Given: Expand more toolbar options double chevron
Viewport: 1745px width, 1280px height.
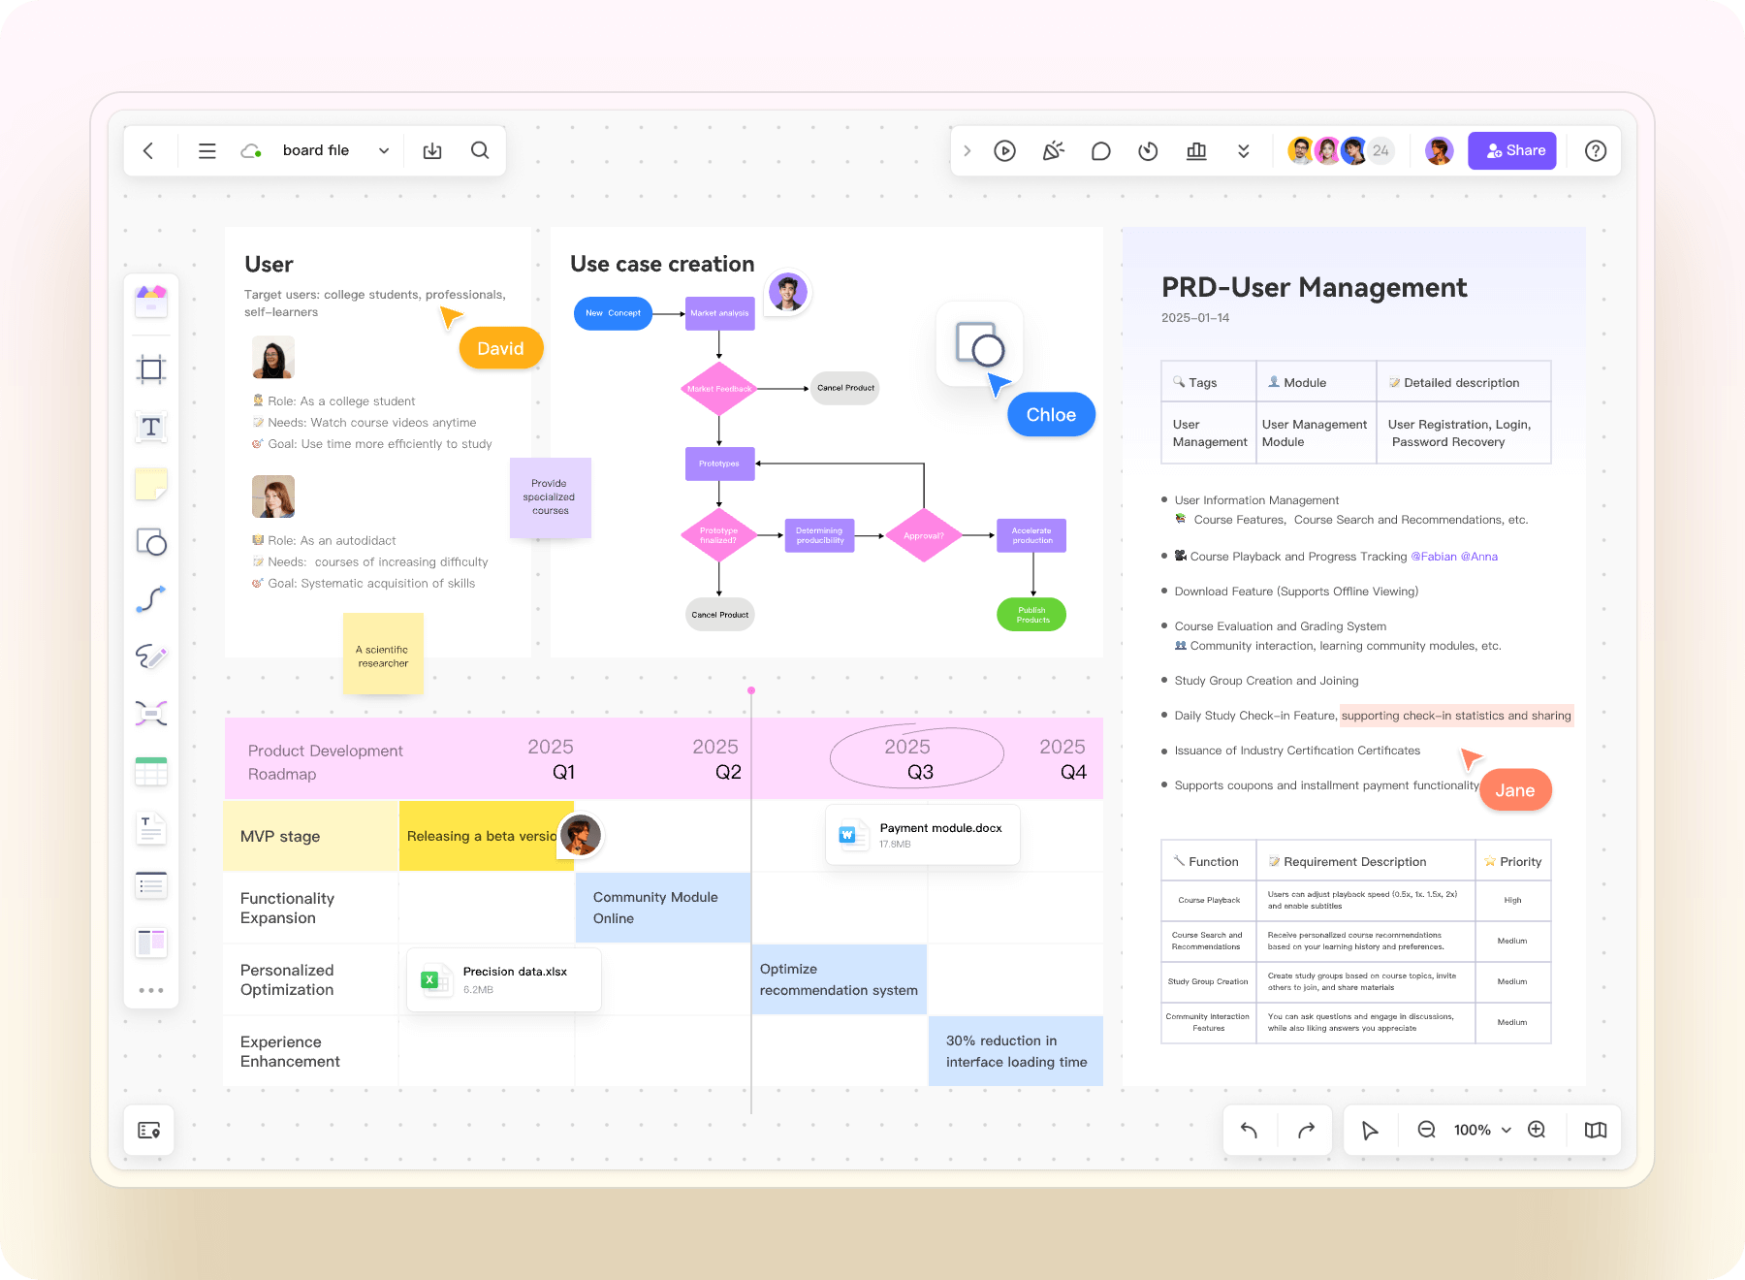Looking at the screenshot, I should pos(1243,151).
